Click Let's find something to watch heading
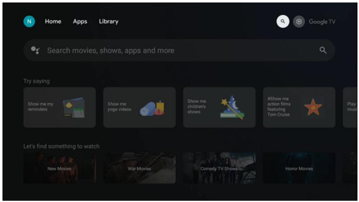This screenshot has width=359, height=202. point(61,146)
